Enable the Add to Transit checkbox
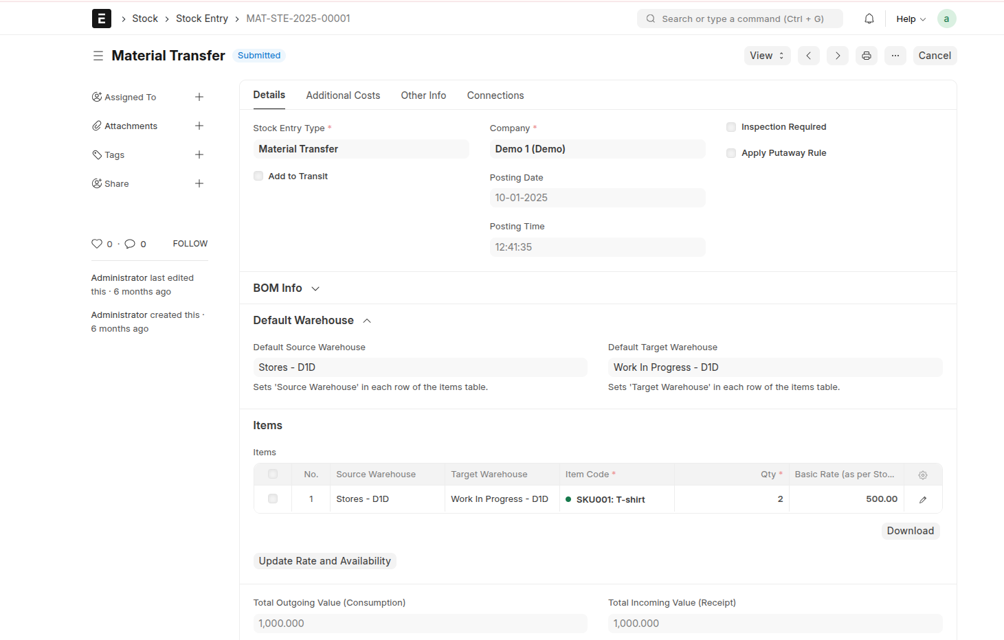This screenshot has width=1004, height=640. 258,176
